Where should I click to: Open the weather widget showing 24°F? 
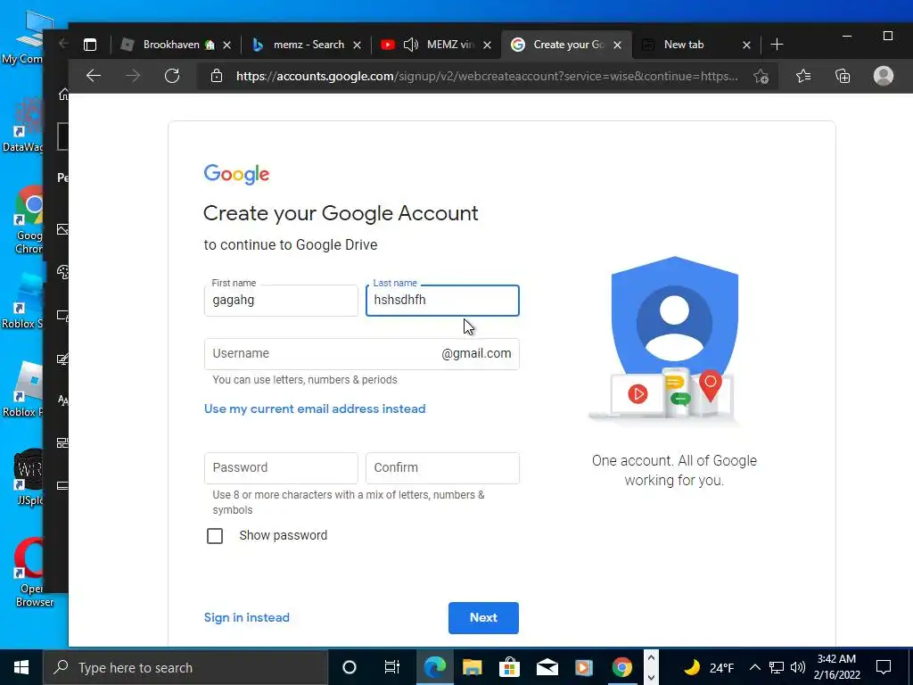click(707, 667)
